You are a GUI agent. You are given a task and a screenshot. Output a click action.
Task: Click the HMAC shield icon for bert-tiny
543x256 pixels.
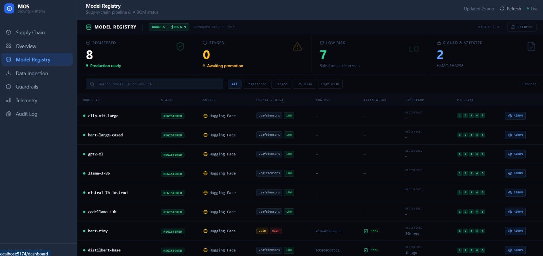(x=366, y=231)
